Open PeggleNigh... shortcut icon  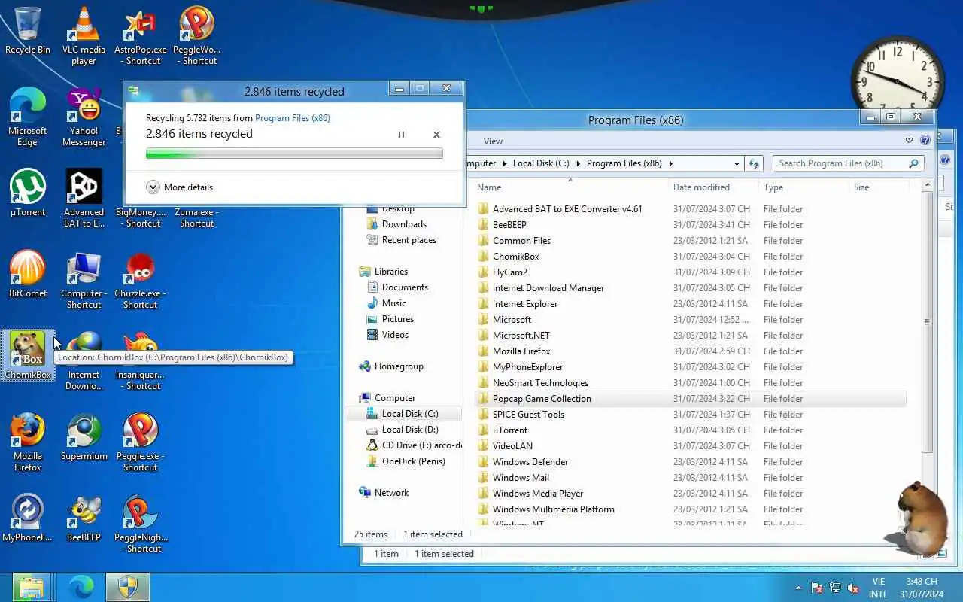[140, 524]
